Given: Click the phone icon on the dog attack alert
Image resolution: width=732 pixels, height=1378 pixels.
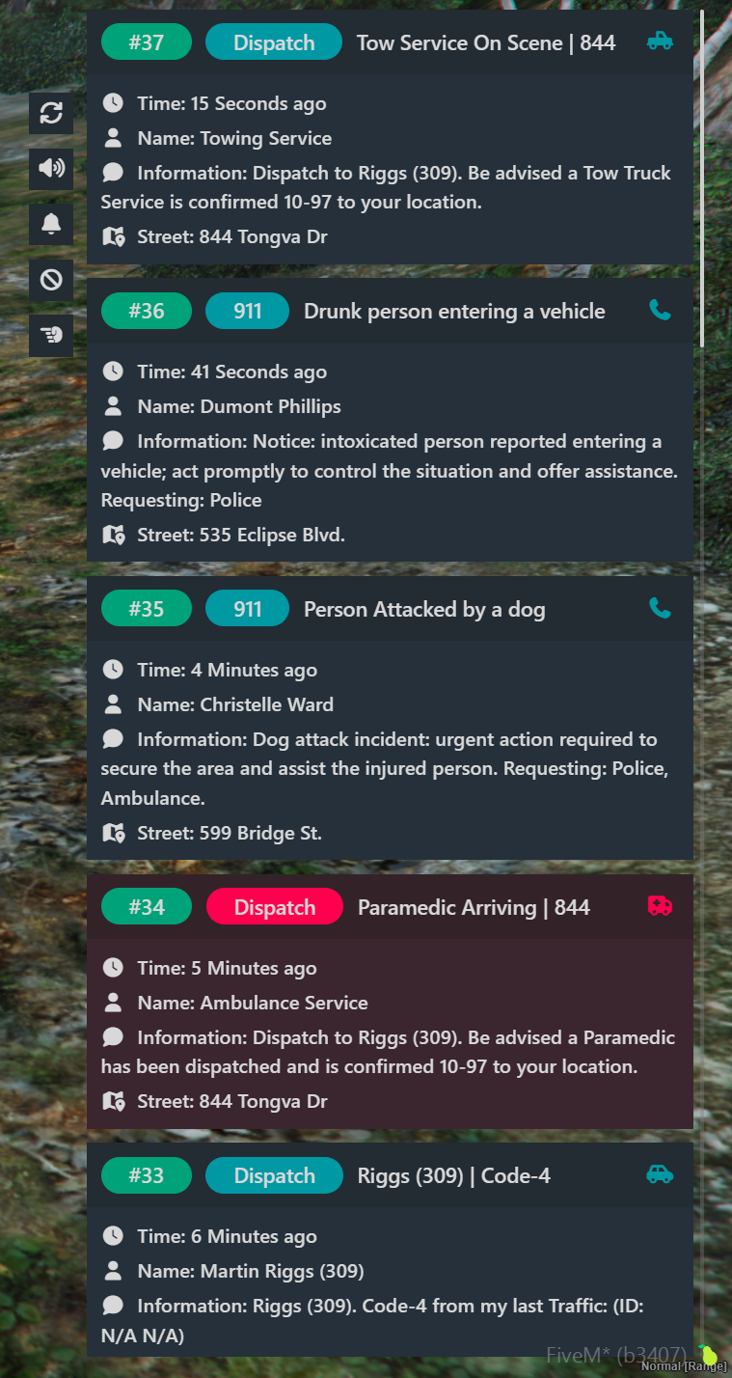Looking at the screenshot, I should [660, 608].
